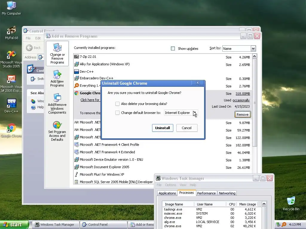Open My Computer desktop icon
Image resolution: width=306 pixels, height=229 pixels.
pos(11,8)
